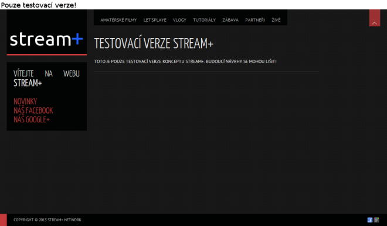Open the Amatérské filmy menu item
Image resolution: width=387 pixels, height=226 pixels.
(118, 20)
